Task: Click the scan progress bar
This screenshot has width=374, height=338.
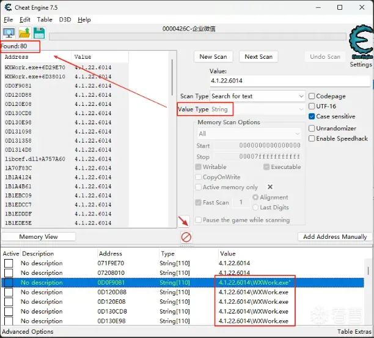Action: click(x=197, y=37)
